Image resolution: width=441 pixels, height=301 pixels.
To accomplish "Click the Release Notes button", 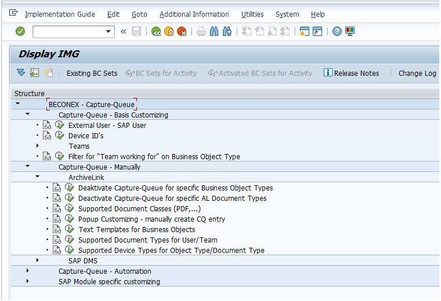I will pyautogui.click(x=351, y=73).
